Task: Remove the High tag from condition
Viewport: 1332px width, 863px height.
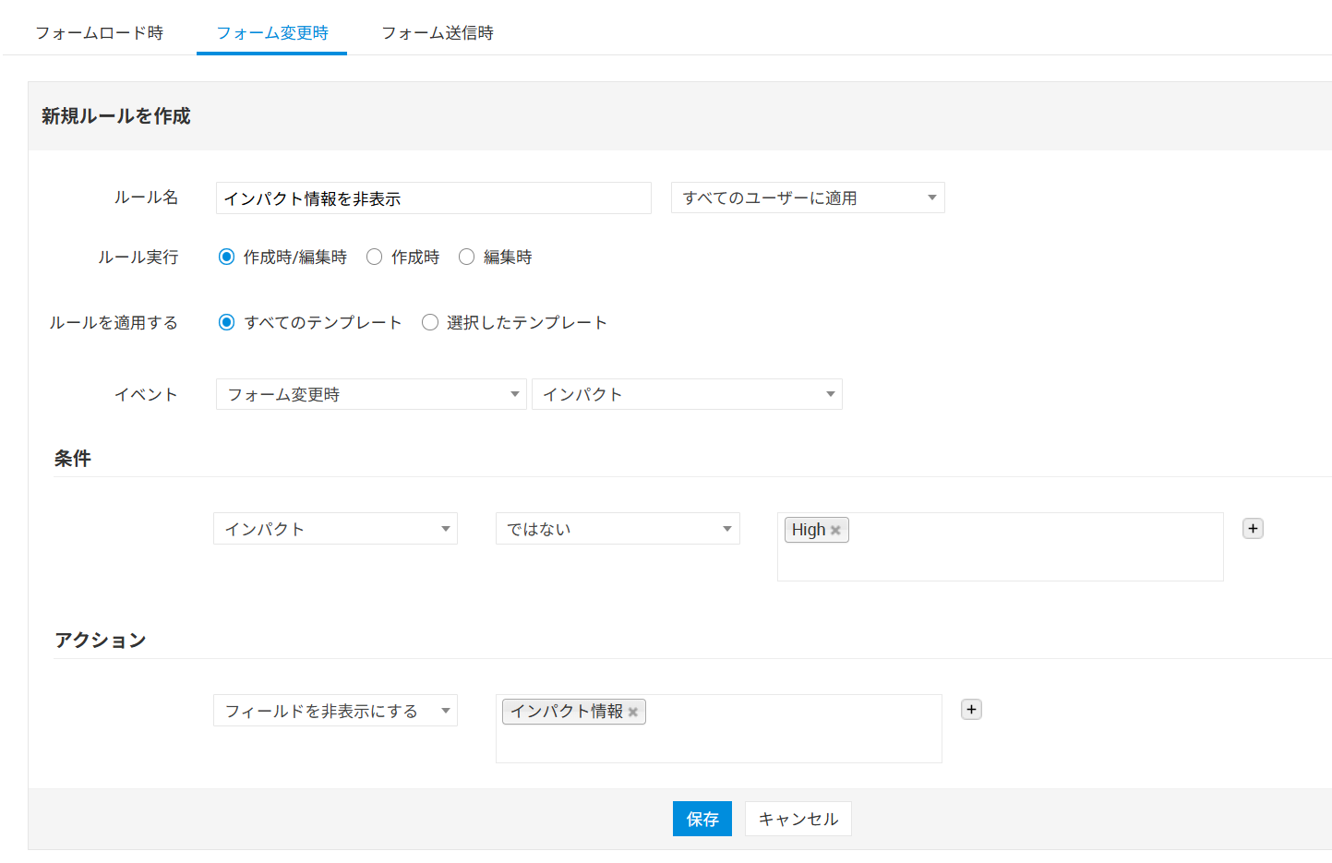Action: [x=835, y=531]
